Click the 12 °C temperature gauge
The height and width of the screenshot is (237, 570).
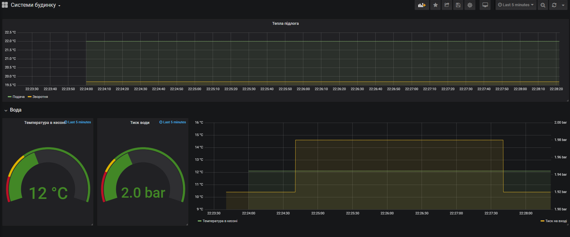tap(48, 175)
